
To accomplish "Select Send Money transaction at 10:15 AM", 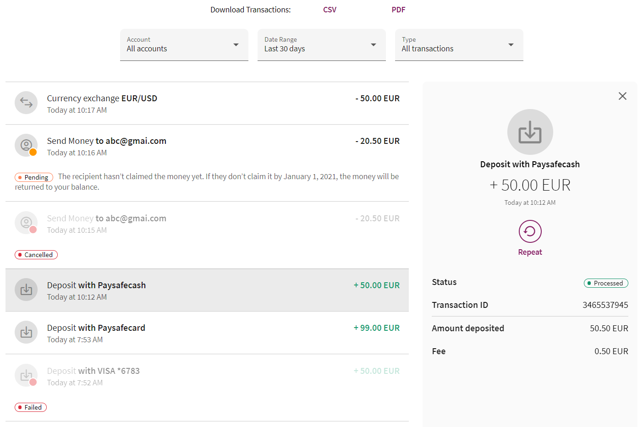I will pyautogui.click(x=207, y=235).
